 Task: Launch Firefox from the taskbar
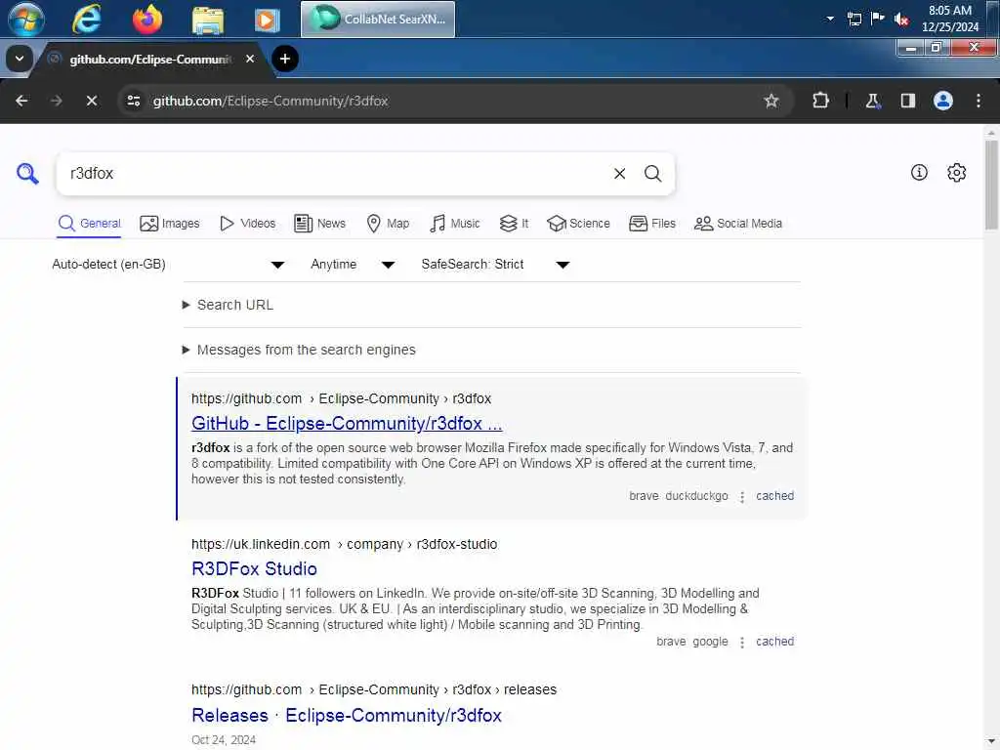coord(147,19)
